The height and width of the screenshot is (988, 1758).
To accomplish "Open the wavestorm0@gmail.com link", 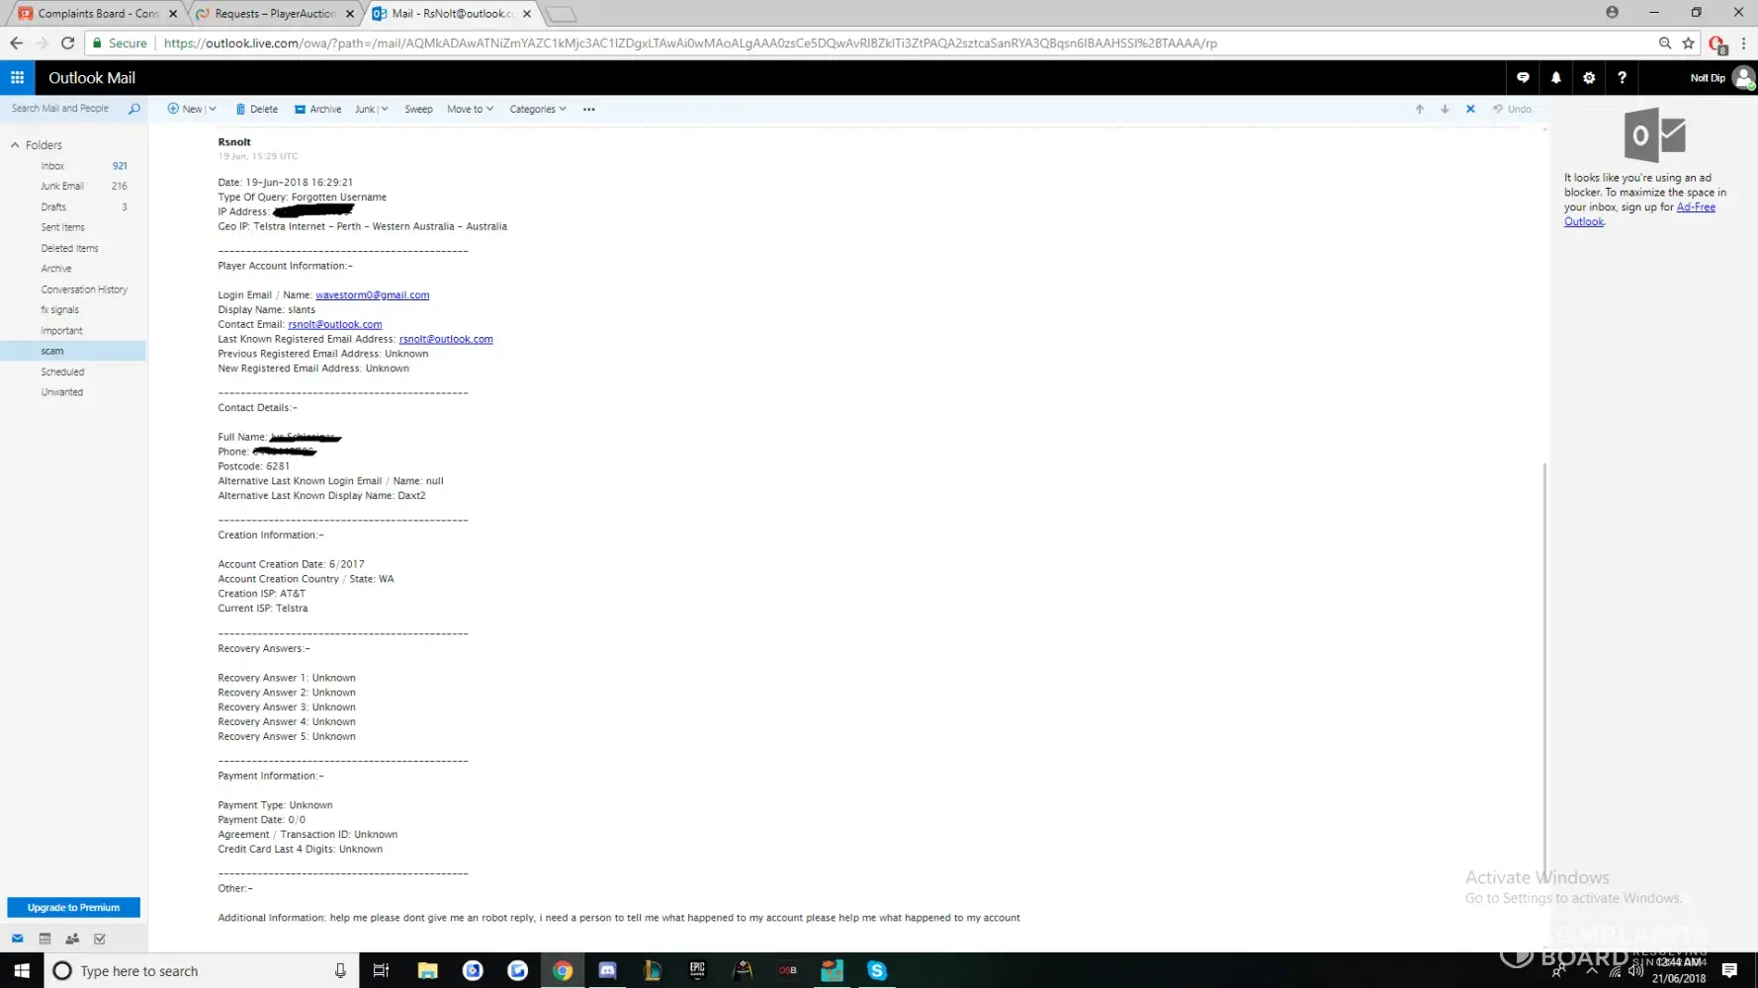I will click(372, 295).
